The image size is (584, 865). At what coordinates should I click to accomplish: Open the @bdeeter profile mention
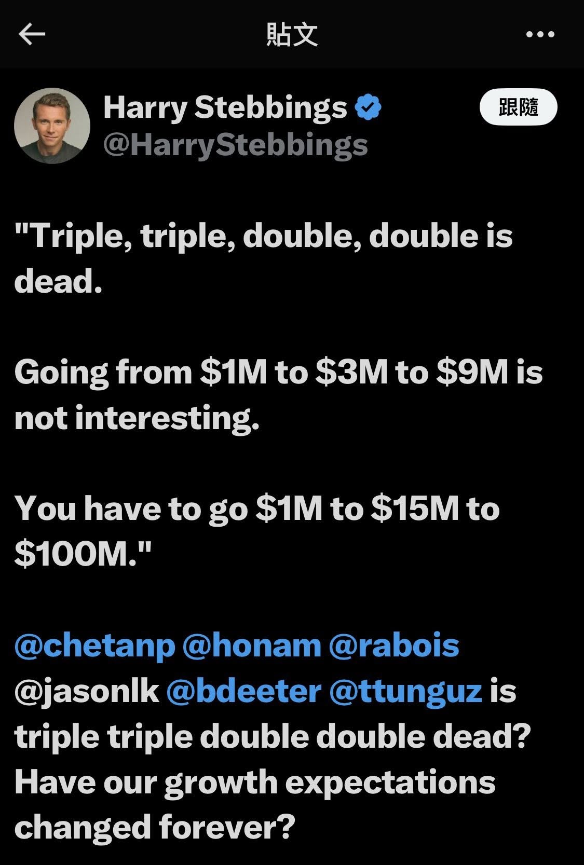pos(243,691)
